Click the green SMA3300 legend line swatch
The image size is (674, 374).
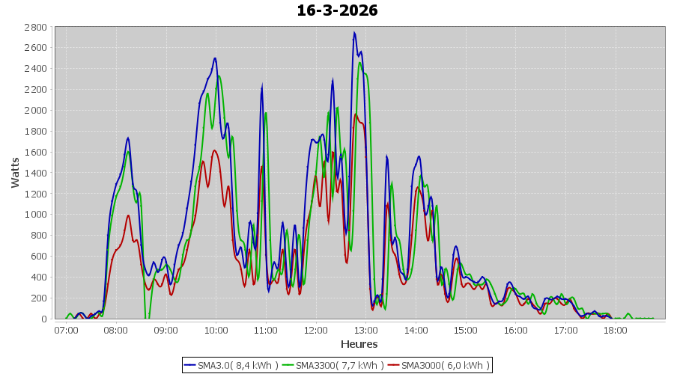point(288,366)
